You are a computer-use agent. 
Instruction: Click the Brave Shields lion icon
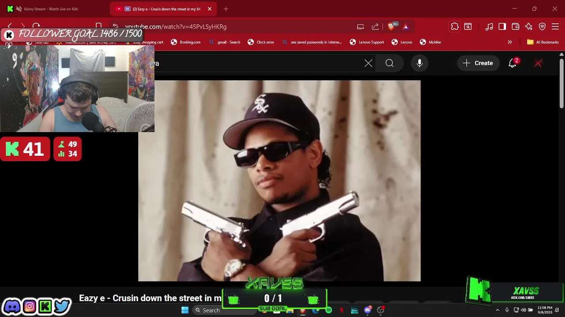click(x=391, y=26)
